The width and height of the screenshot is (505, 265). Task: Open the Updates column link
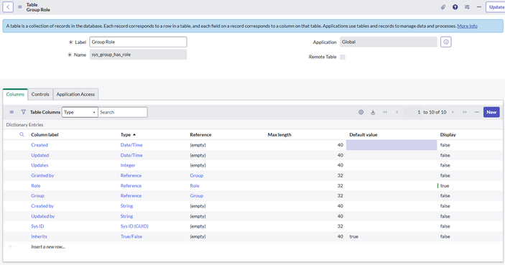40,165
